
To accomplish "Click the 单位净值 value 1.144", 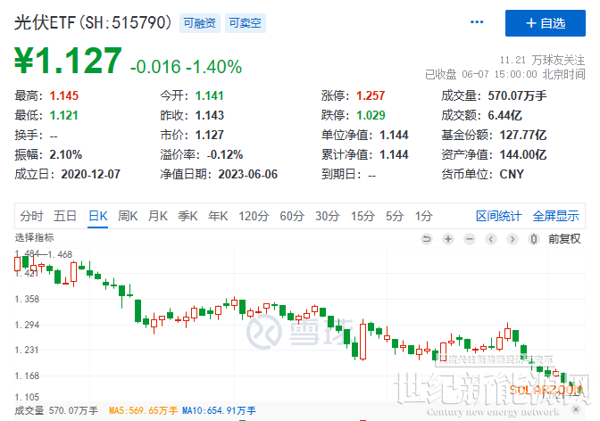I will pyautogui.click(x=394, y=135).
